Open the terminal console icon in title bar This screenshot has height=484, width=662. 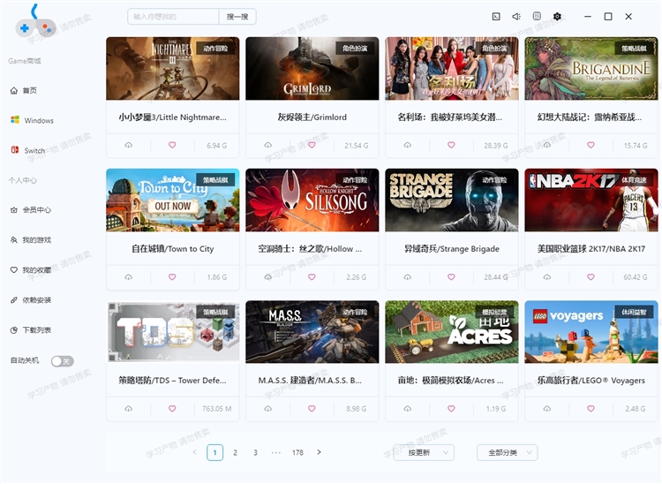(x=496, y=17)
